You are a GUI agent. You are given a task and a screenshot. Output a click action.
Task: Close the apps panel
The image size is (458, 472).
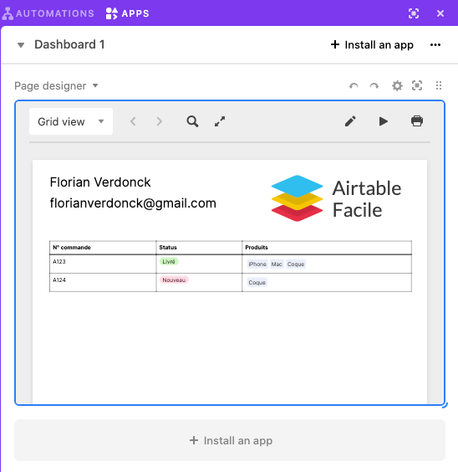pyautogui.click(x=440, y=13)
